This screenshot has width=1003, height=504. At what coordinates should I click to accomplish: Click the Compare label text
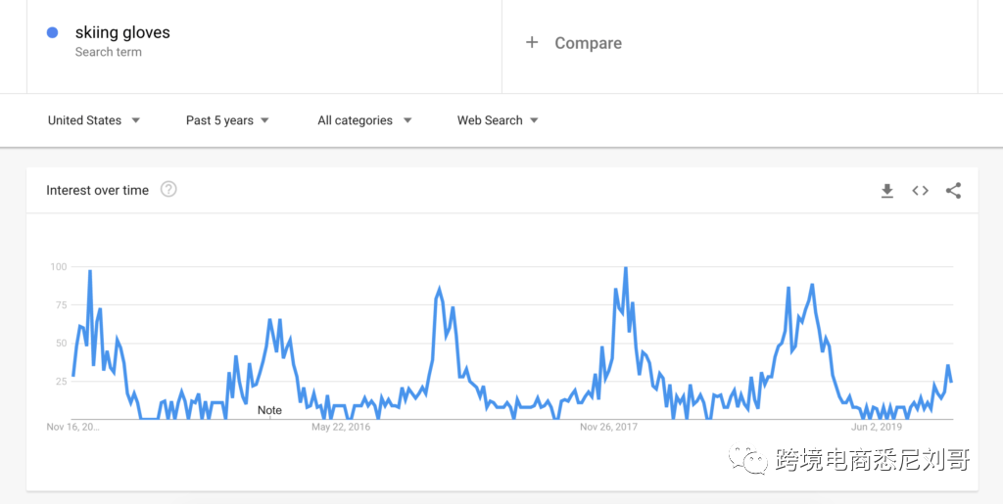[588, 43]
